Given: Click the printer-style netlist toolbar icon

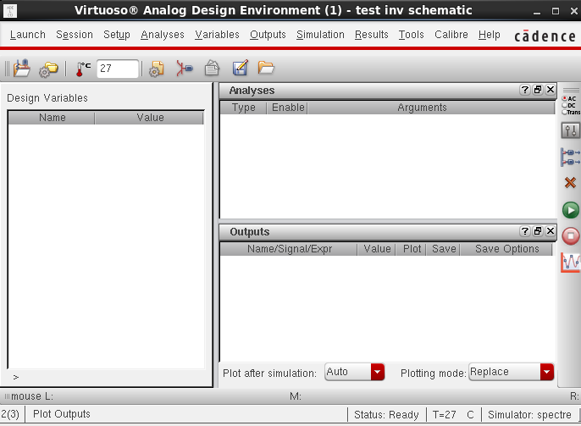Looking at the screenshot, I should [x=212, y=68].
